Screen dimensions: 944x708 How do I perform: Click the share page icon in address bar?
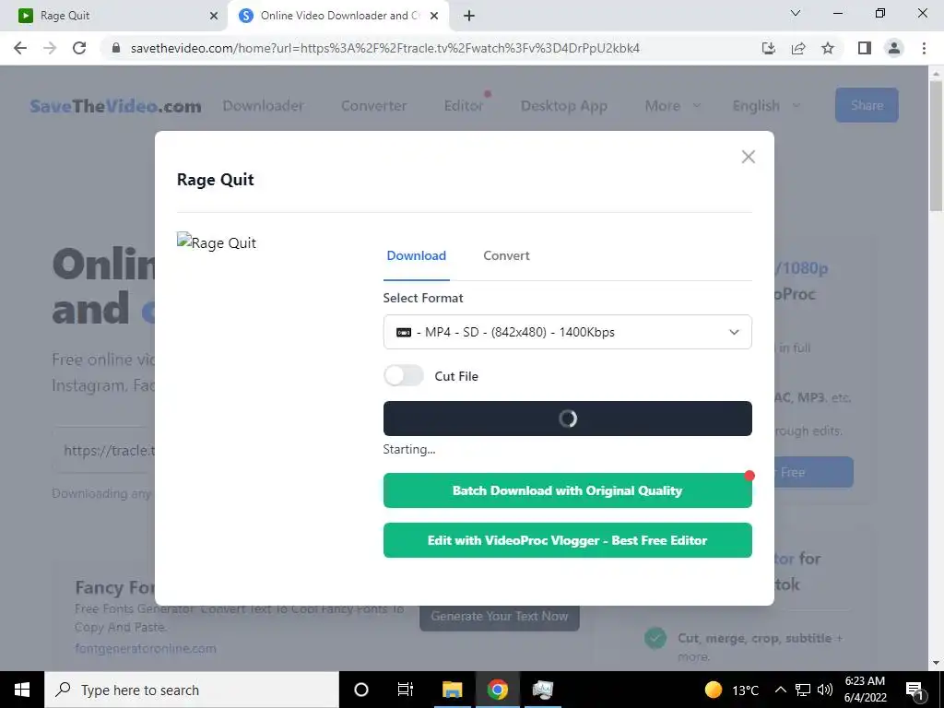pos(798,48)
